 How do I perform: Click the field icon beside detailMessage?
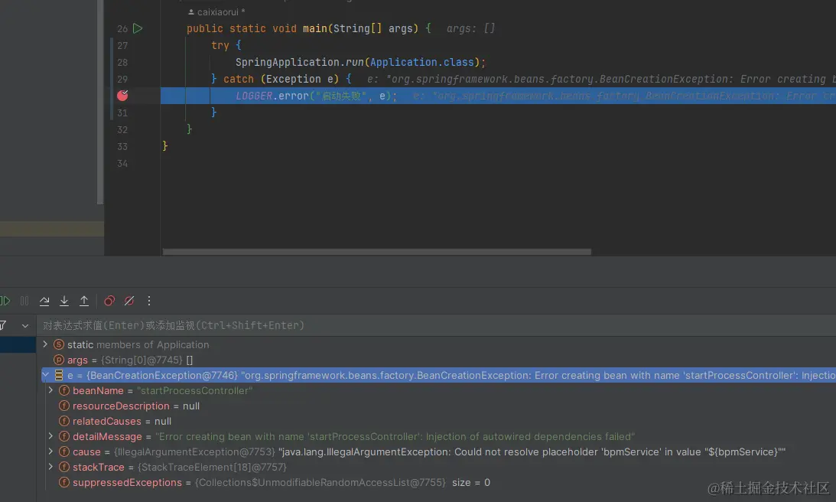[x=64, y=436]
